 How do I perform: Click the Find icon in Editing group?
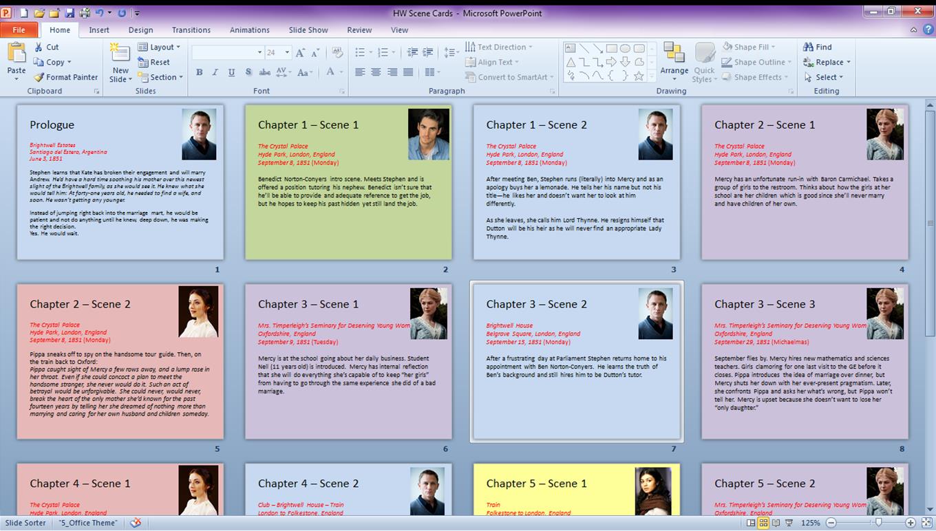point(809,47)
